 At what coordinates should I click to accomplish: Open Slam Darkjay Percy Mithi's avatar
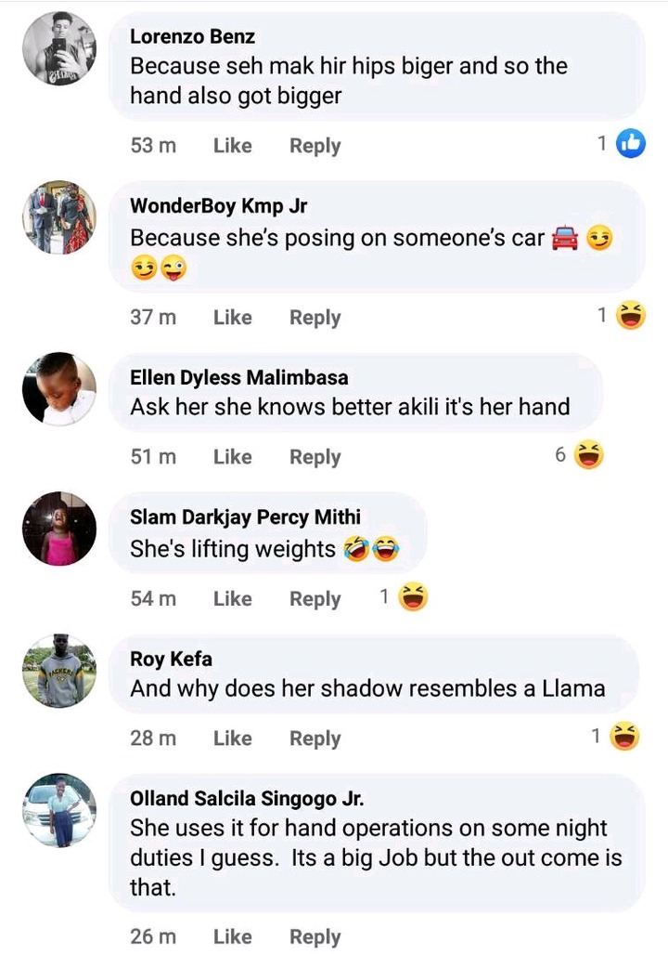(x=59, y=529)
